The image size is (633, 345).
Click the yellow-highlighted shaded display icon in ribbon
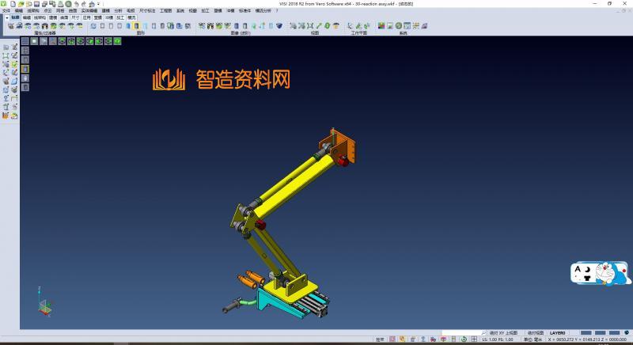(x=136, y=26)
